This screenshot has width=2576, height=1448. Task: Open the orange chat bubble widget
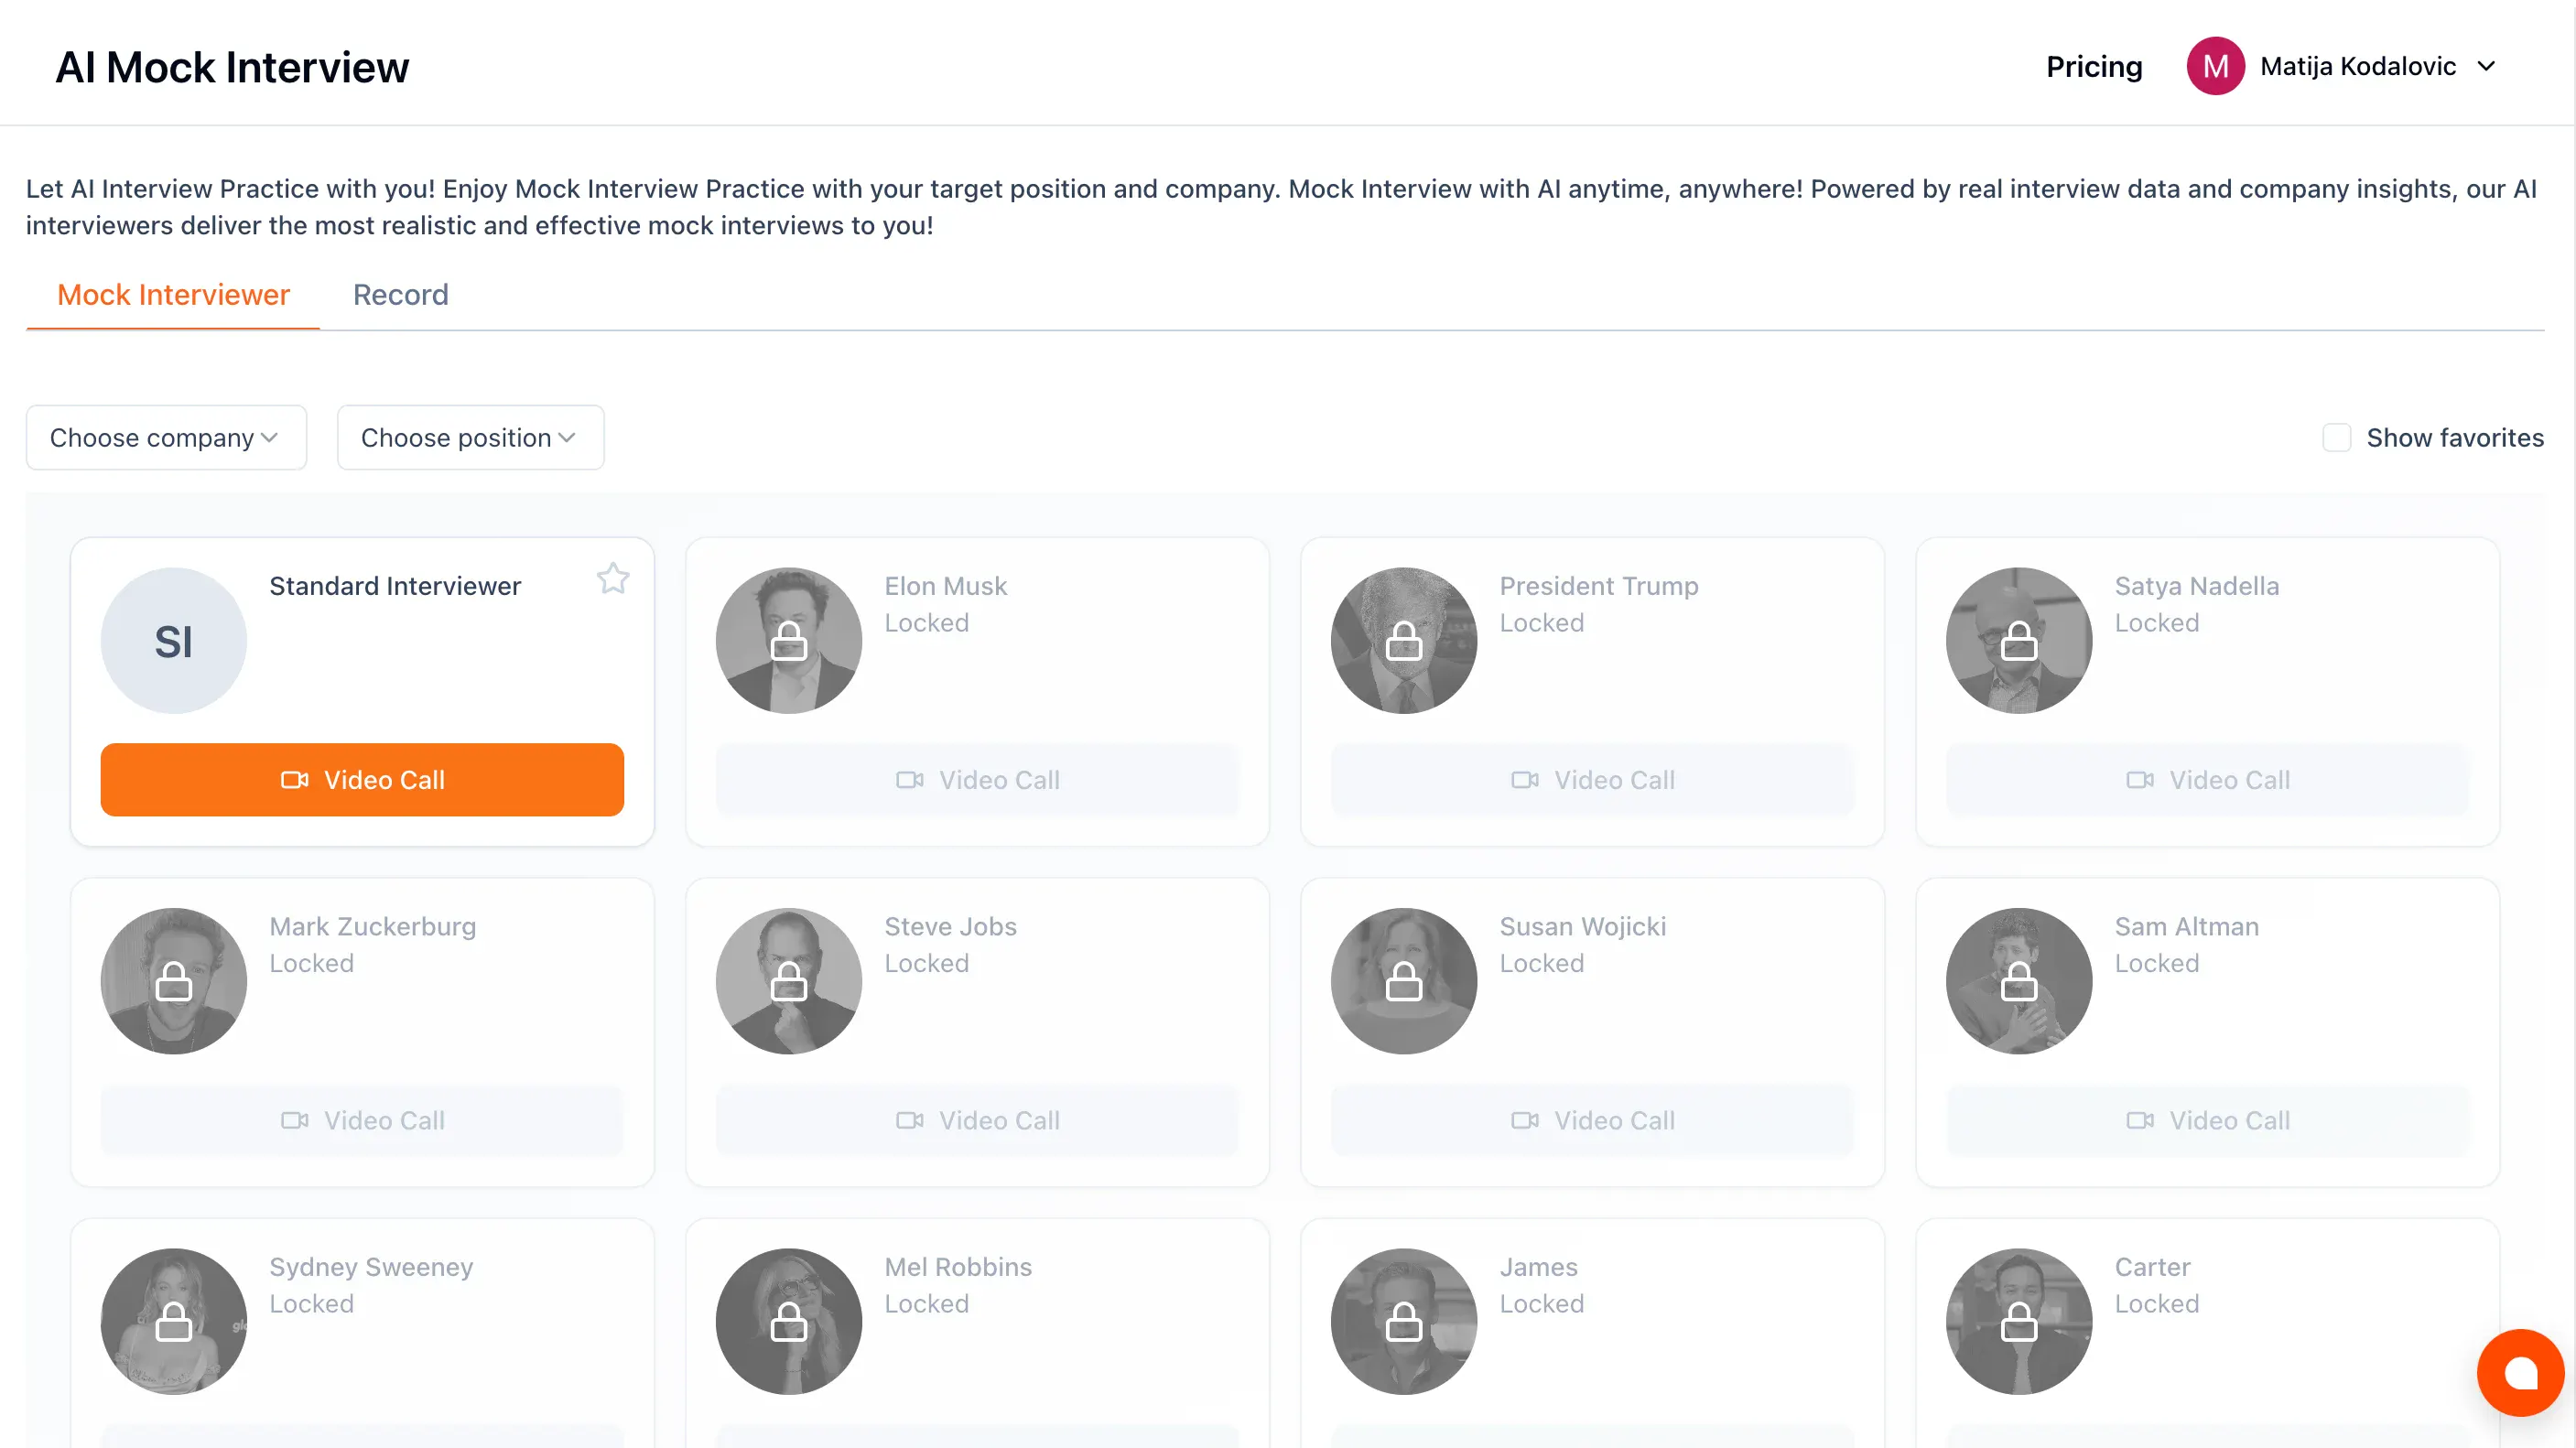click(2519, 1372)
